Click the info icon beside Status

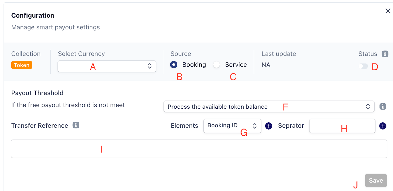click(x=385, y=54)
